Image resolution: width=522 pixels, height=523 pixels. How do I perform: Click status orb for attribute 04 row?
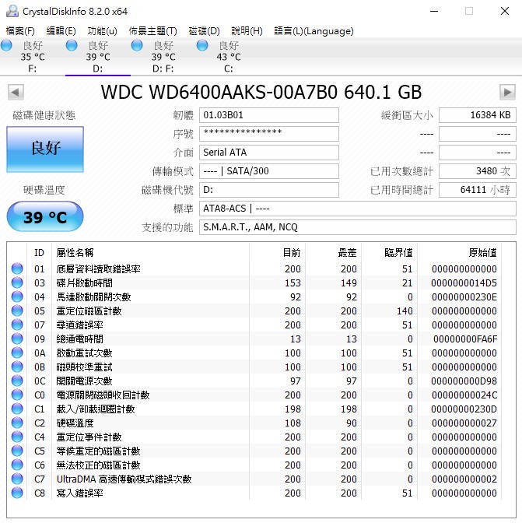click(17, 297)
